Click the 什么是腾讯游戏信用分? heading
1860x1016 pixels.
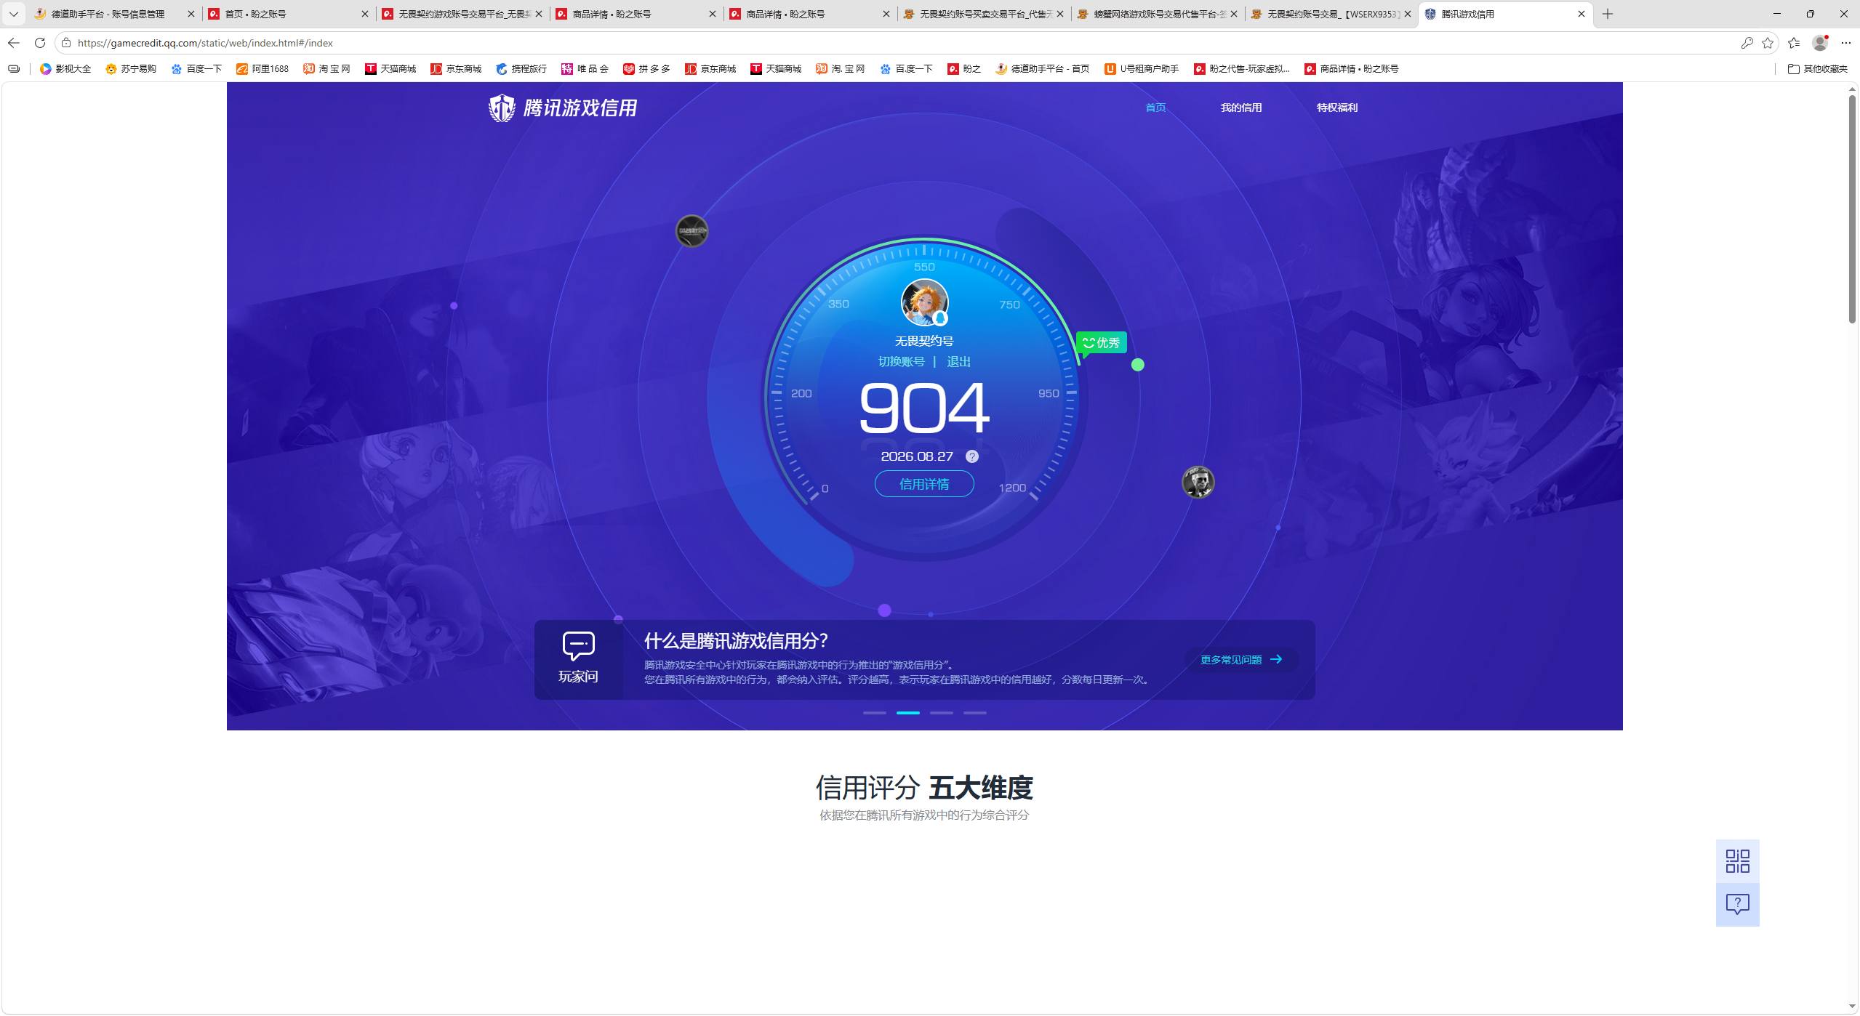736,641
